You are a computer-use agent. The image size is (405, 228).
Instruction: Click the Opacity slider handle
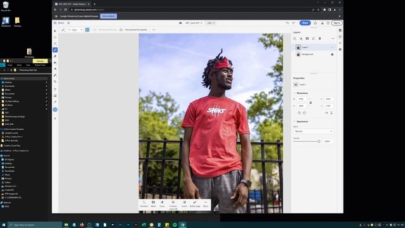click(319, 141)
